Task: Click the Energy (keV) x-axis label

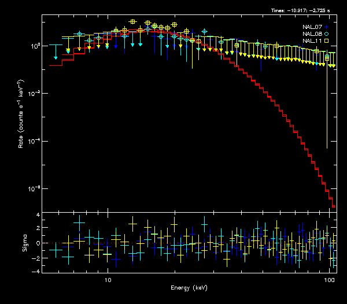Action: click(x=188, y=288)
